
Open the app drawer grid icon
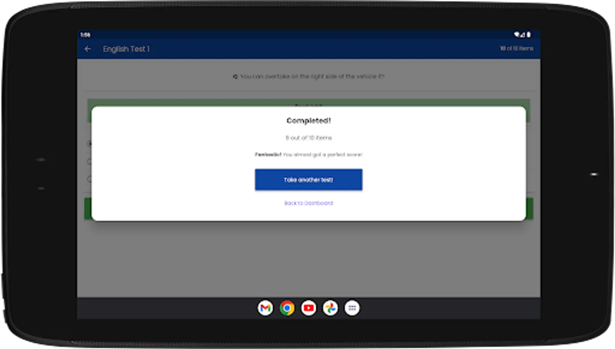(352, 308)
